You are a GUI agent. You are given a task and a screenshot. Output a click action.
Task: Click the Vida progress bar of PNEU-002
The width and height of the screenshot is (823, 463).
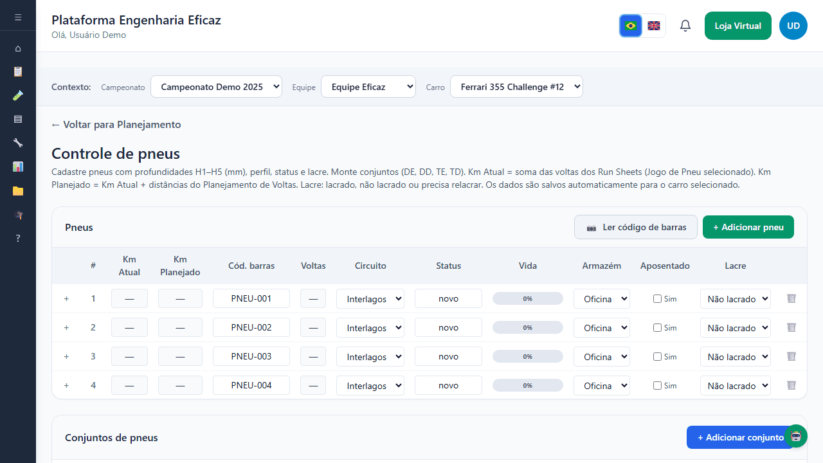pos(527,328)
